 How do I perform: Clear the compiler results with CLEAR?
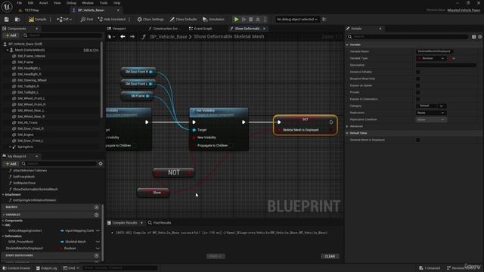pos(330,257)
